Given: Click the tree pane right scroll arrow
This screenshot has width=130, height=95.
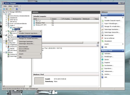Looking at the screenshot, I should [x=30, y=86].
